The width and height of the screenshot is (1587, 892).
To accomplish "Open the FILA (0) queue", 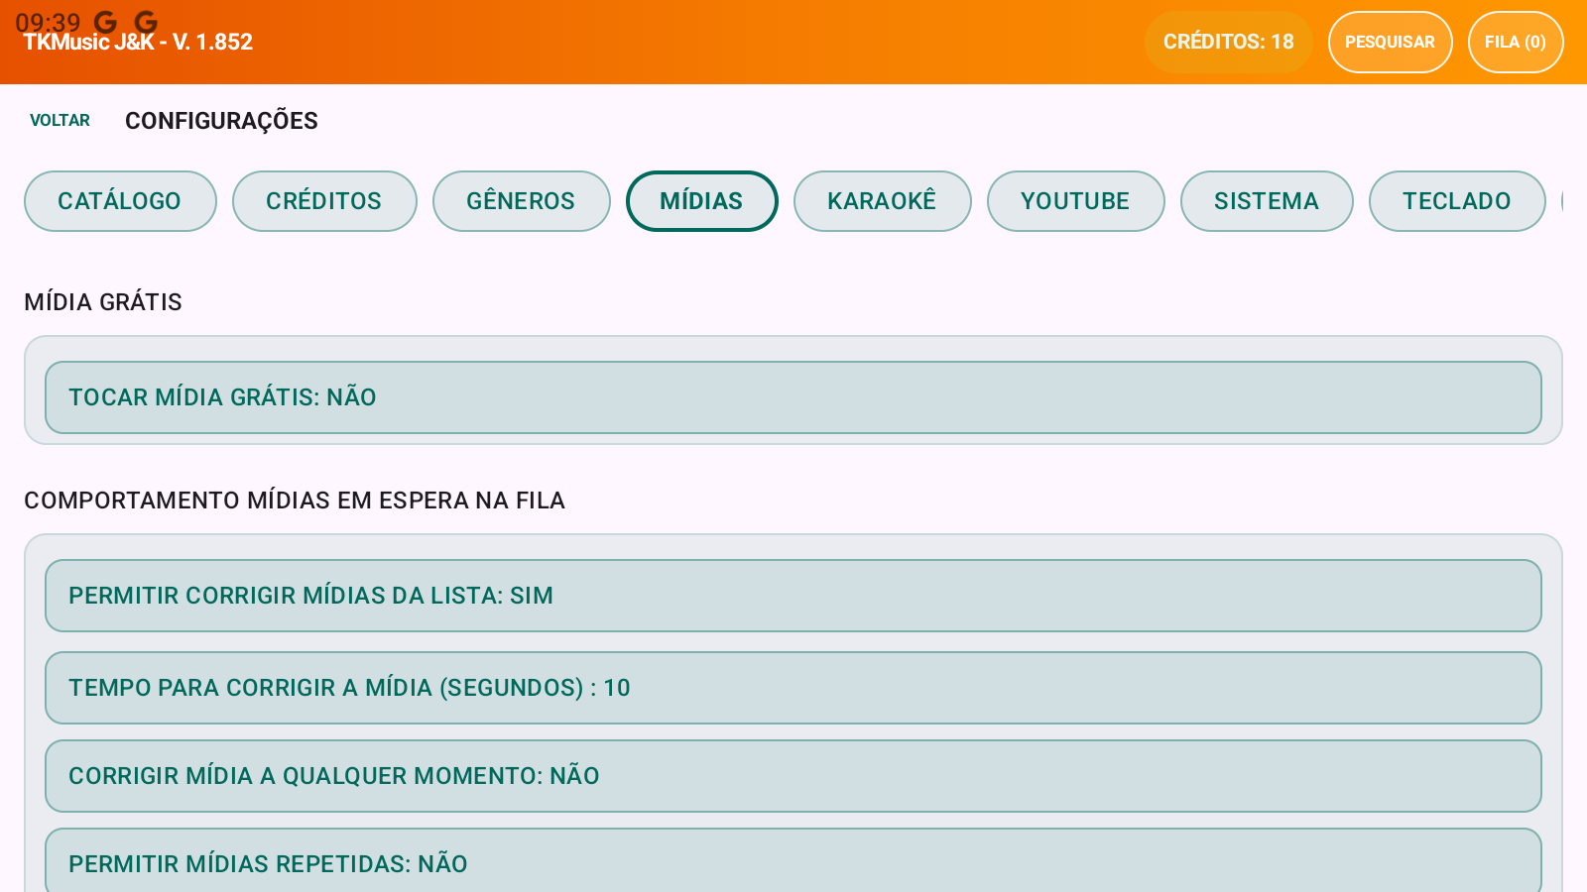I will click(1516, 42).
